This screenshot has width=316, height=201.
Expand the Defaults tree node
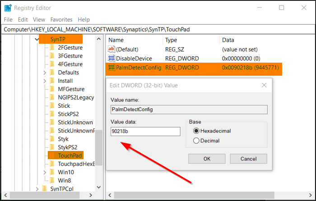pyautogui.click(x=45, y=73)
